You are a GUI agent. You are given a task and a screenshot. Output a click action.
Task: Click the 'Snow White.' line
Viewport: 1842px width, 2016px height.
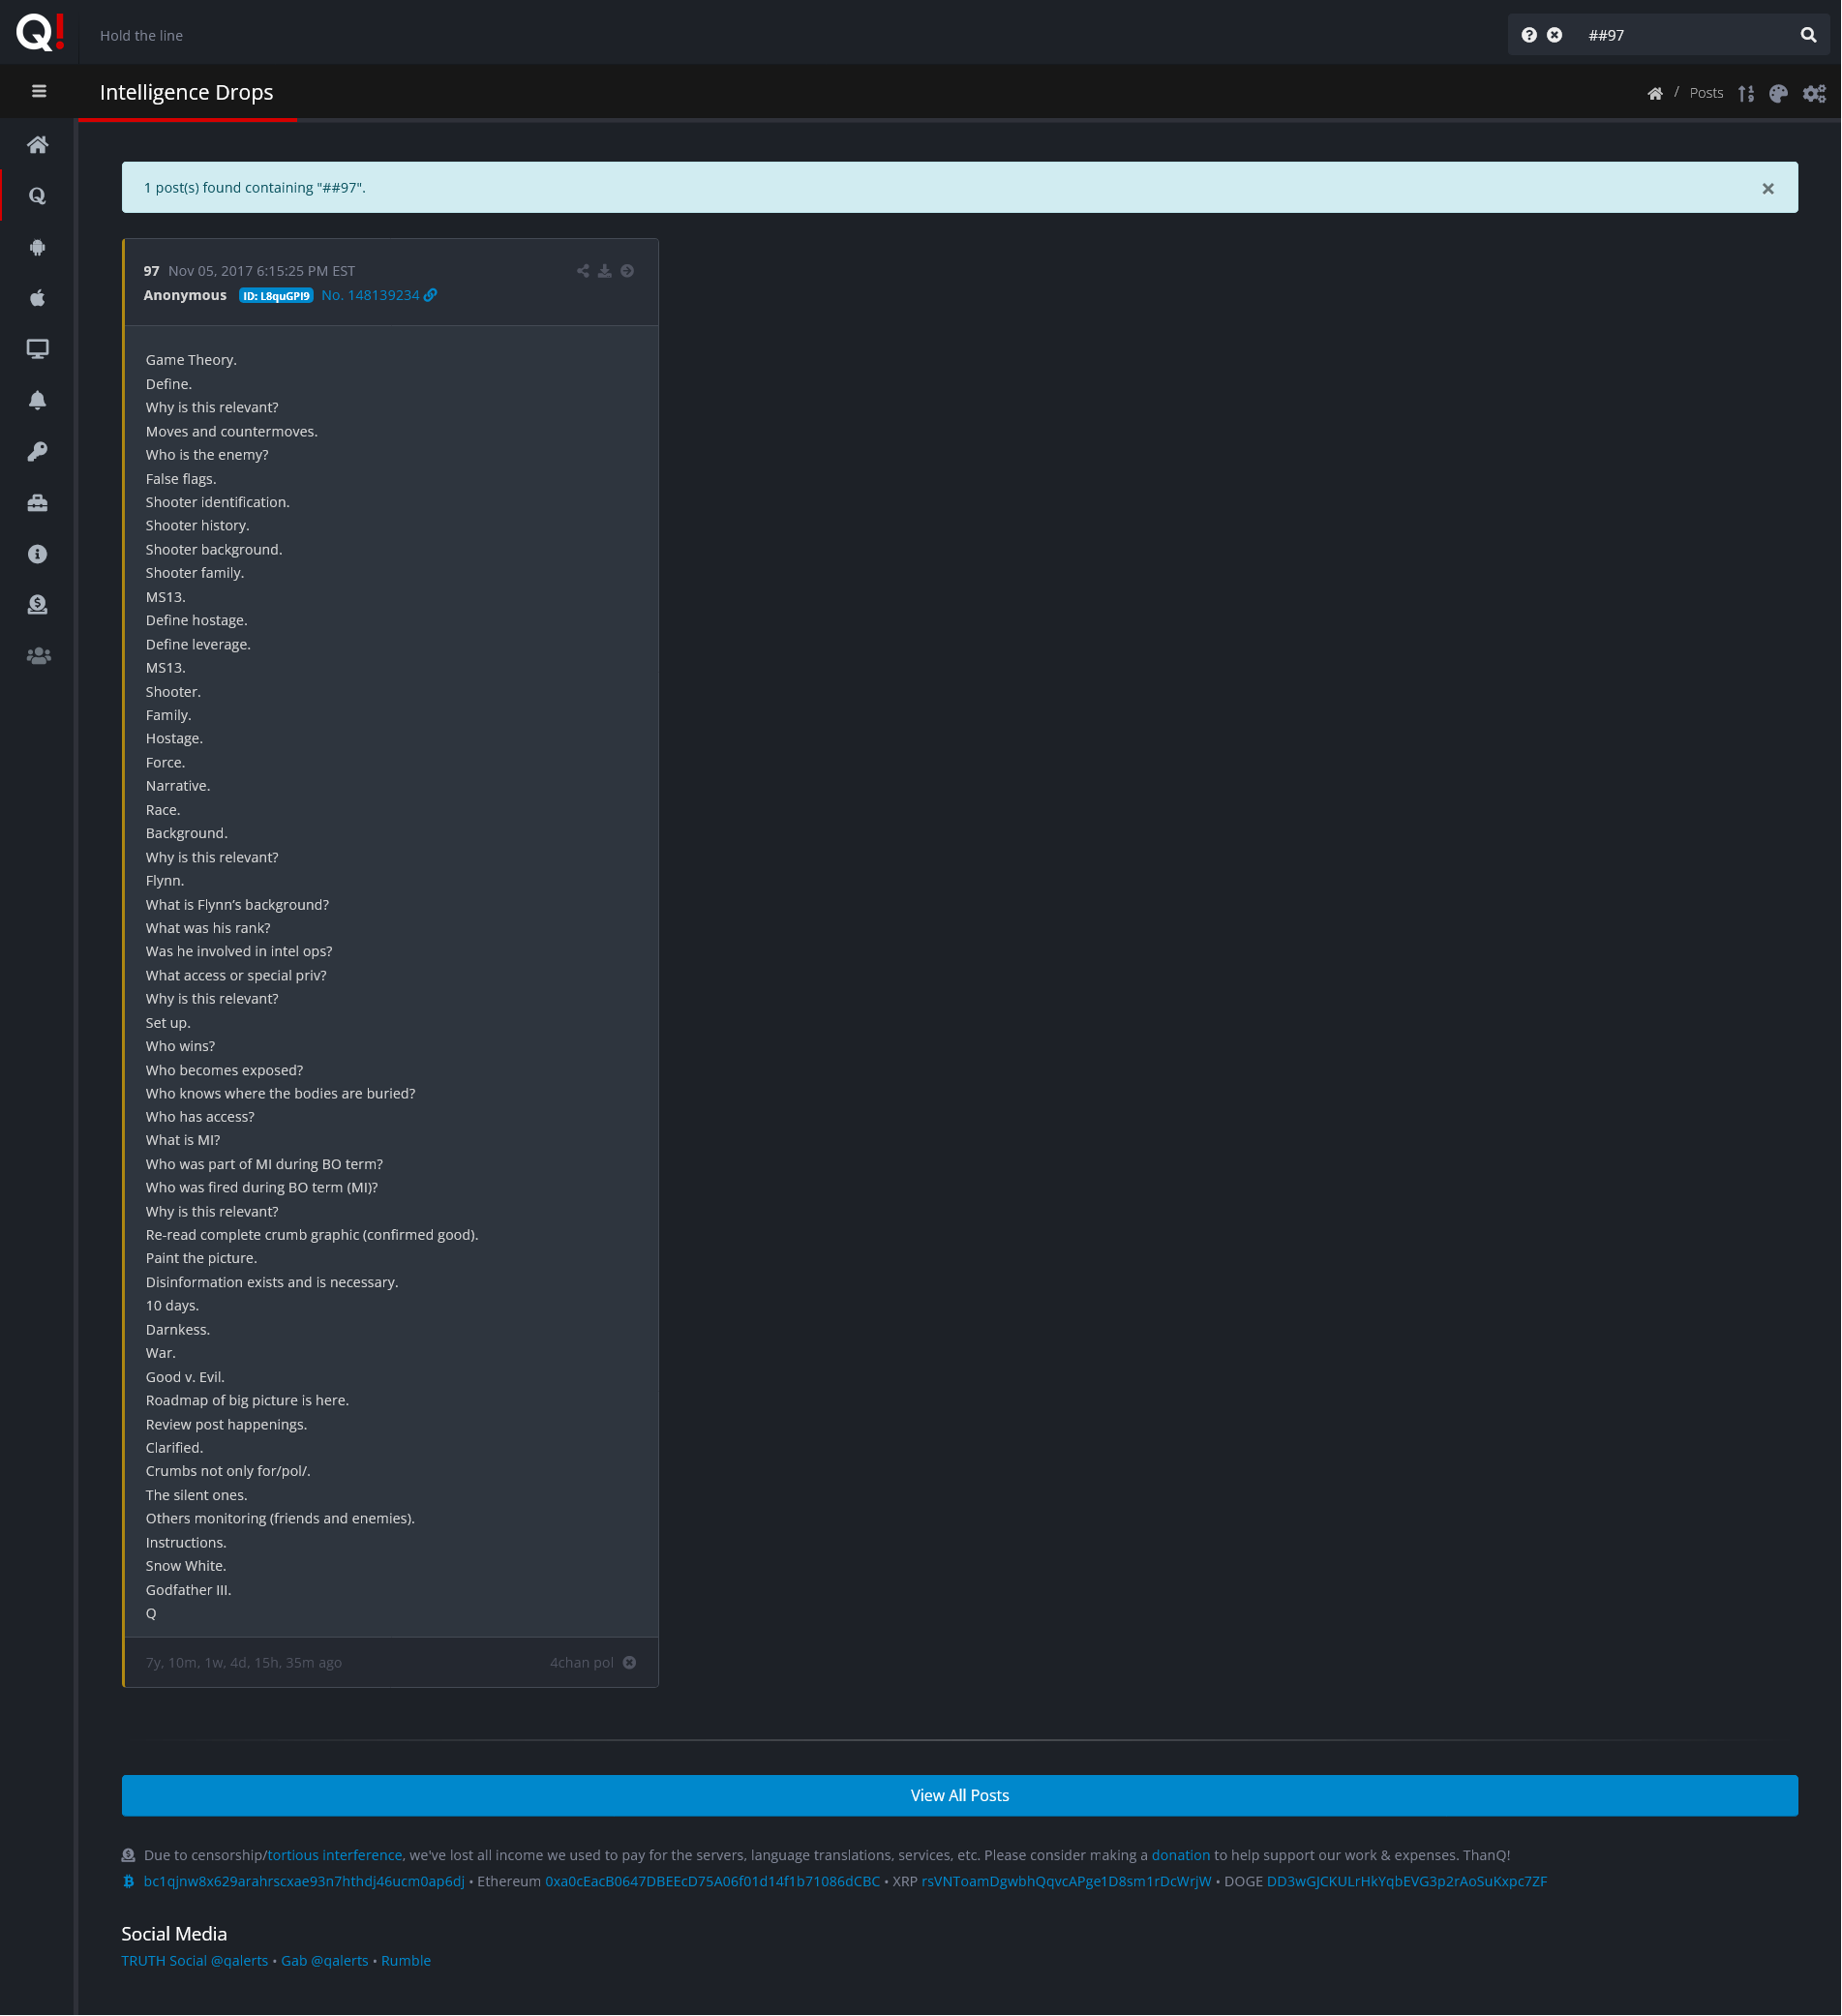coord(186,1567)
